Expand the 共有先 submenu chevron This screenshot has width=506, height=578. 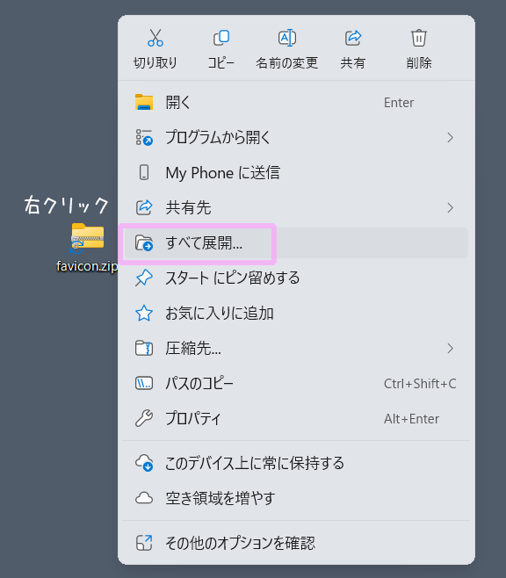pos(450,208)
